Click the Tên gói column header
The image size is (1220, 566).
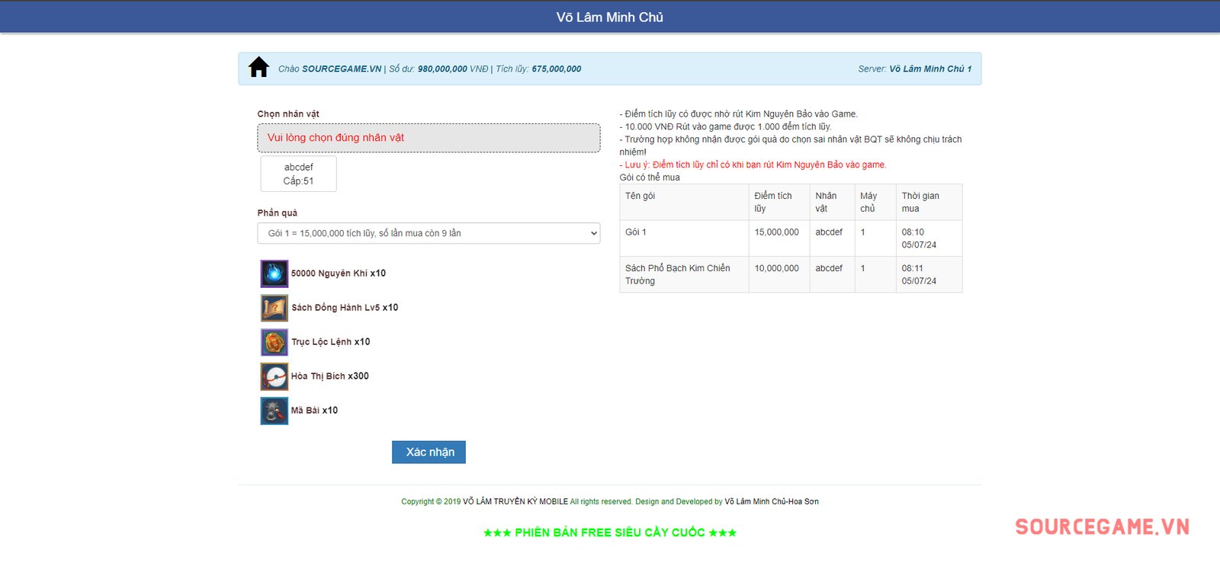point(640,196)
